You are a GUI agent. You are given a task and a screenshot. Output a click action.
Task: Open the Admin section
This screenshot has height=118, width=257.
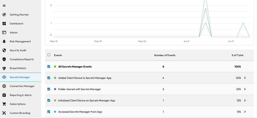coord(14,32)
